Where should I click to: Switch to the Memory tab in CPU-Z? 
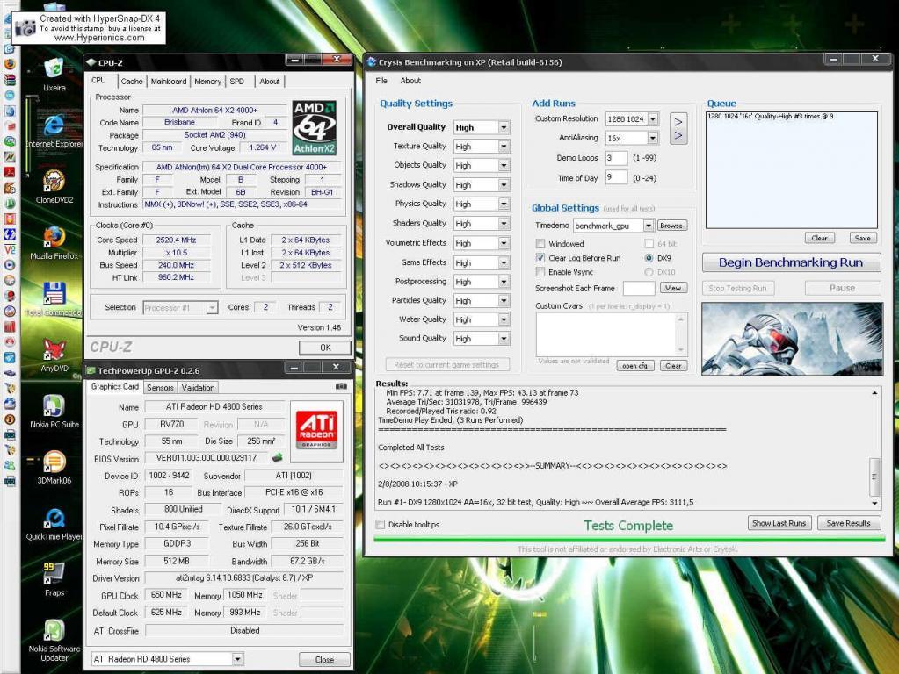(x=207, y=82)
